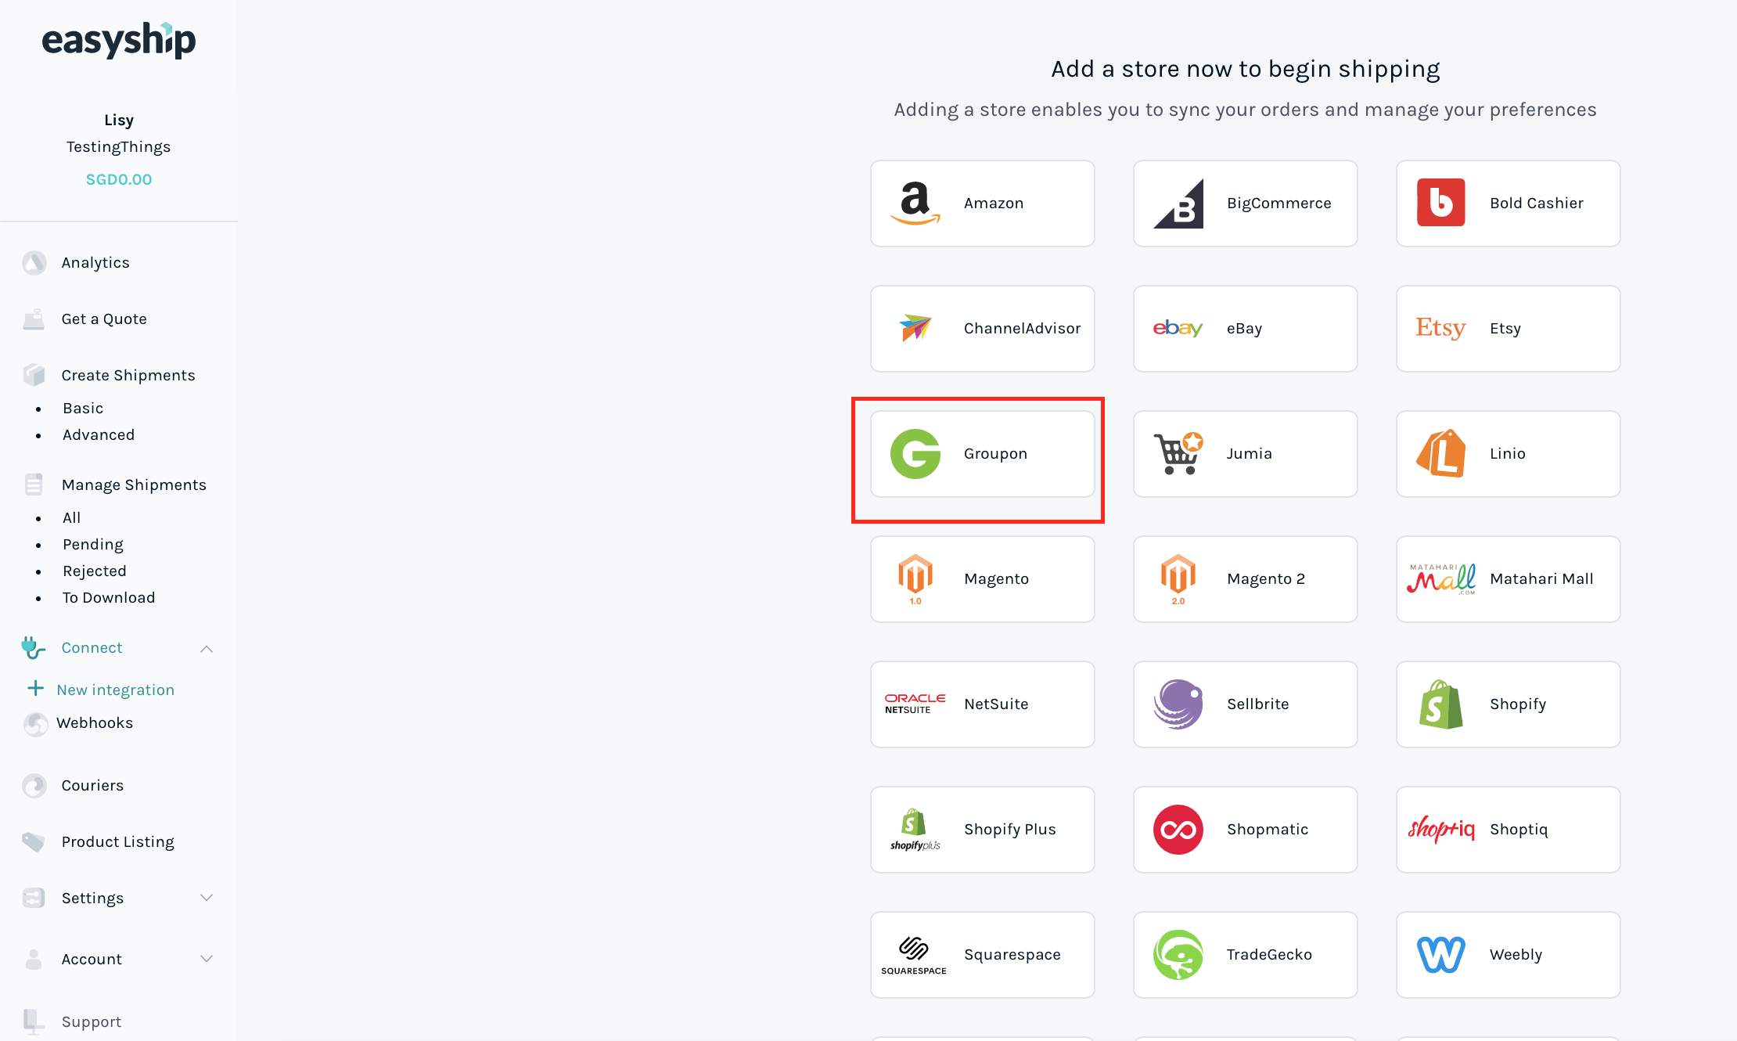Click the Get a Quote icon
This screenshot has width=1737, height=1041.
pyautogui.click(x=34, y=319)
